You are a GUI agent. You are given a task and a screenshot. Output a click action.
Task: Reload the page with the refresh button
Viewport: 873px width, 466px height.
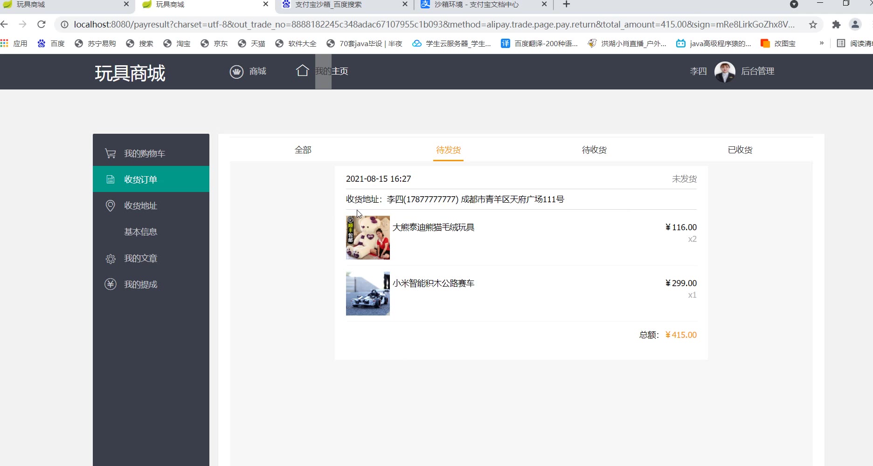coord(42,24)
